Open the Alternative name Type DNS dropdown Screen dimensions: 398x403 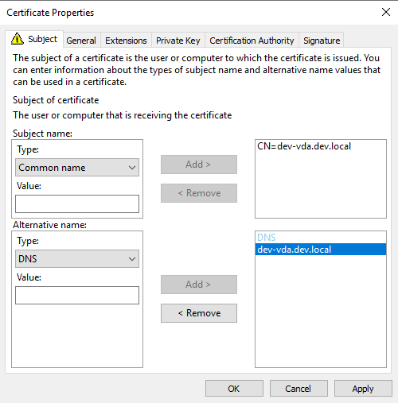pos(77,259)
